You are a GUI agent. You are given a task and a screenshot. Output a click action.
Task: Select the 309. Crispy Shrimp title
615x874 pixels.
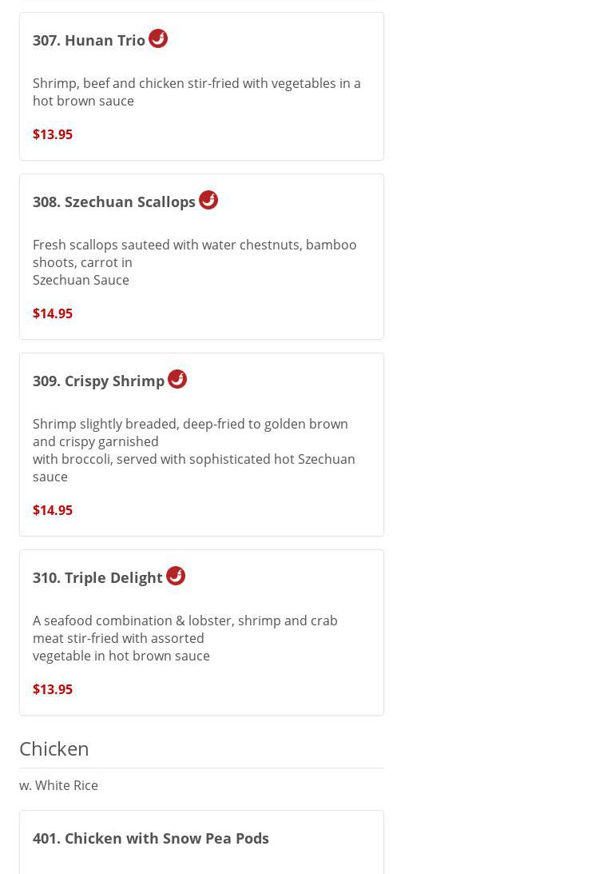pyautogui.click(x=98, y=381)
